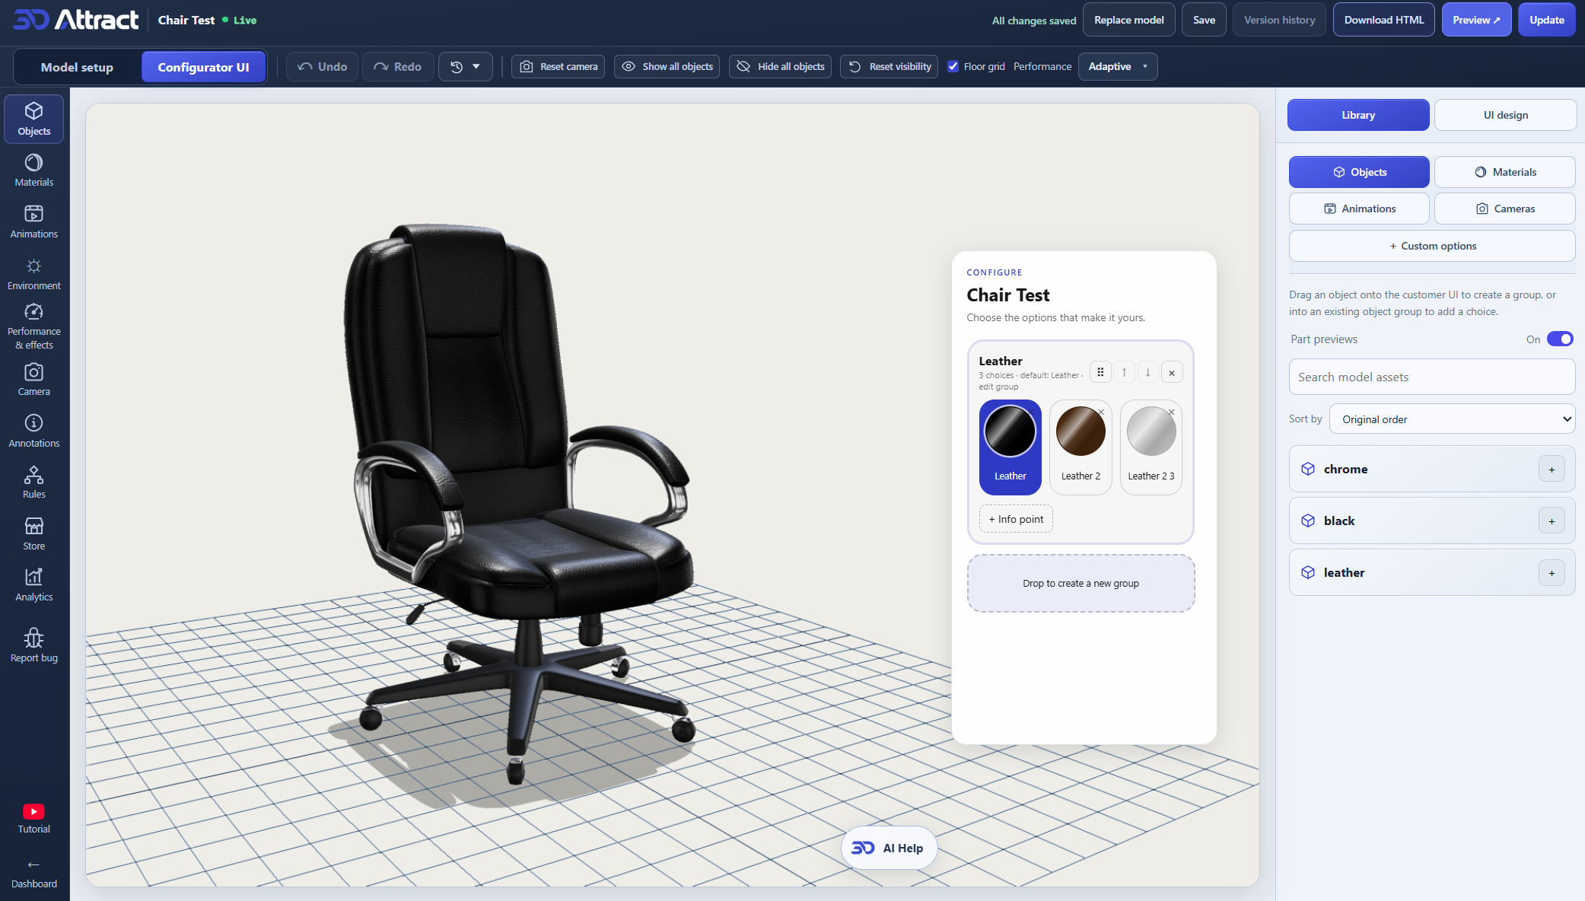
Task: Click the Download HTML button
Action: (x=1383, y=20)
